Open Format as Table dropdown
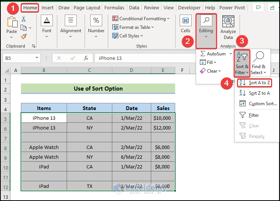 (x=133, y=27)
